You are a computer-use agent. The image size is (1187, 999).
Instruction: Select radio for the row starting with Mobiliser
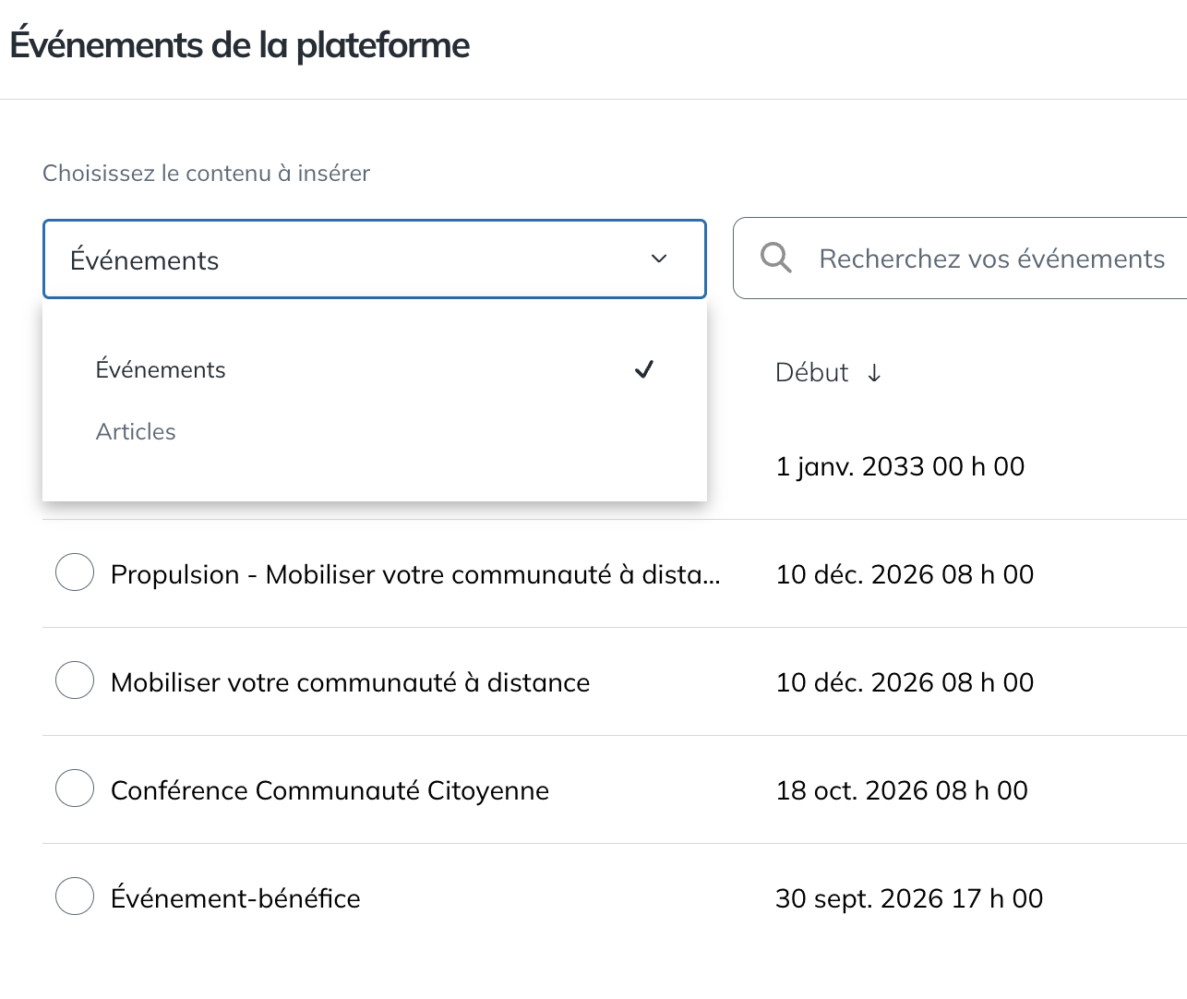pos(75,680)
